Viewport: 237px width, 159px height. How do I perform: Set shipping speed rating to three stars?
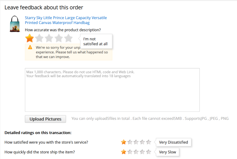point(136,152)
